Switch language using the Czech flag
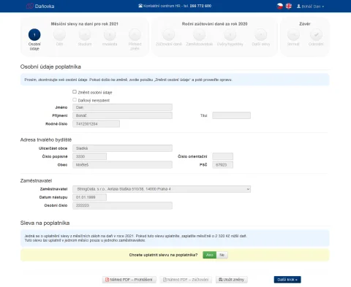Image resolution: width=351 pixels, height=287 pixels. coord(280,6)
